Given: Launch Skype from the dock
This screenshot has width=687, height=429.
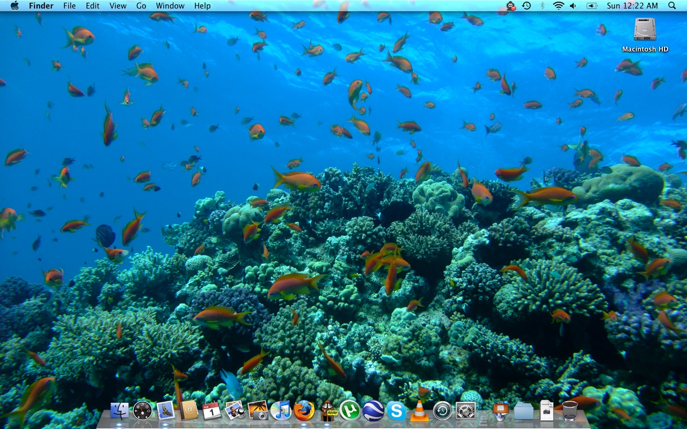Looking at the screenshot, I should [x=396, y=411].
